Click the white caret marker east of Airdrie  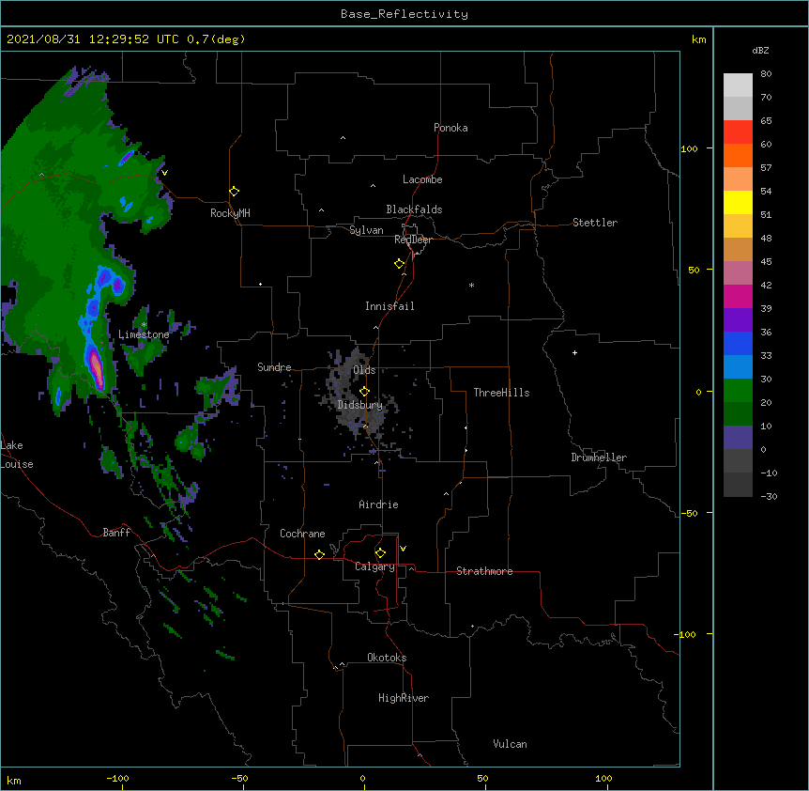[x=447, y=494]
